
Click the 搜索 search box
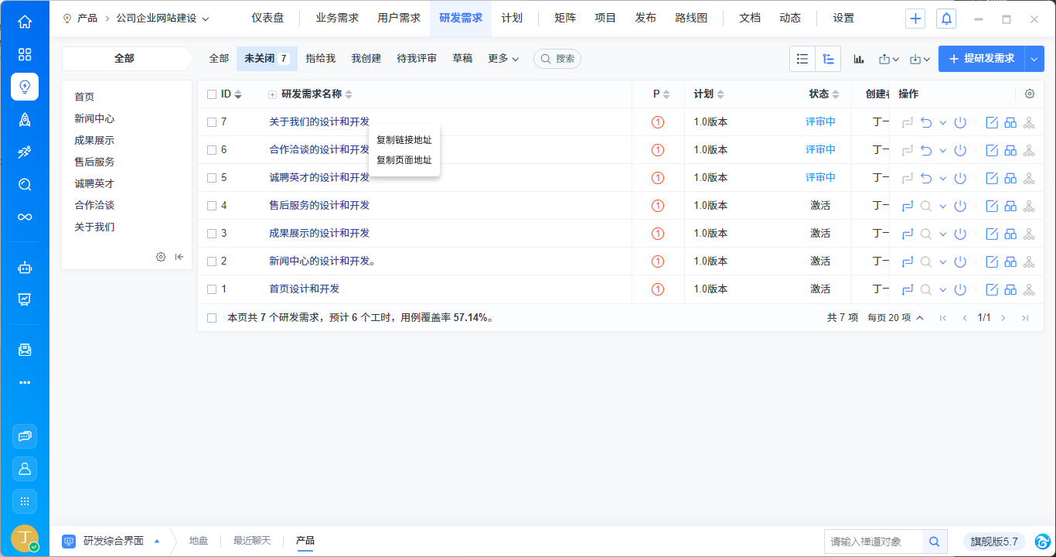pyautogui.click(x=557, y=59)
